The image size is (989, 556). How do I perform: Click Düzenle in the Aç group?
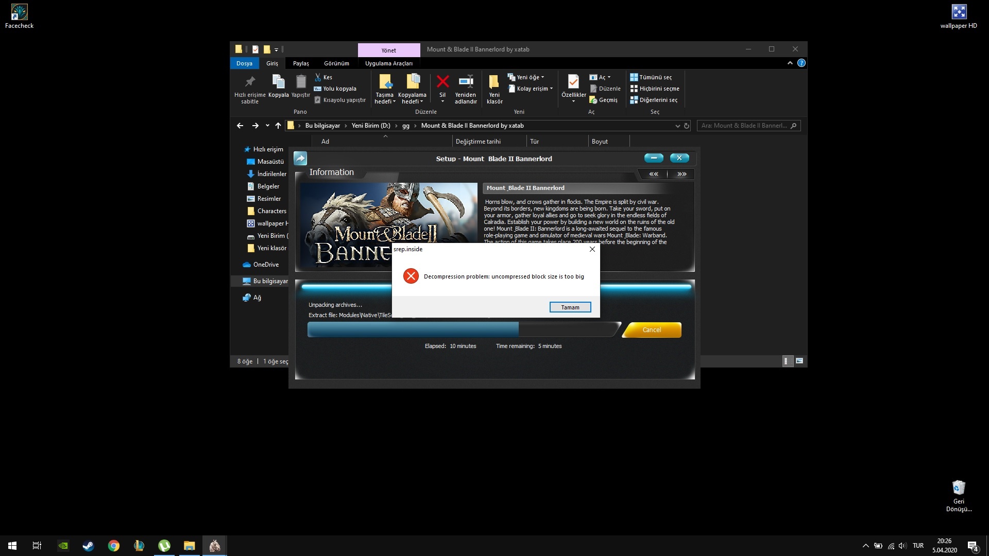605,89
